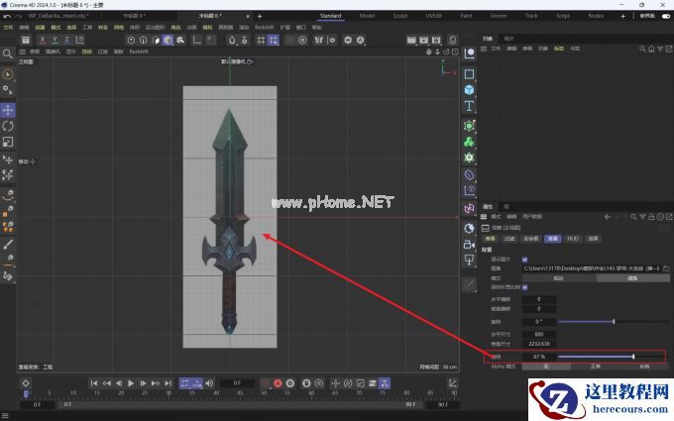The image size is (674, 421).
Task: Click the image file path field
Action: (x=592, y=268)
